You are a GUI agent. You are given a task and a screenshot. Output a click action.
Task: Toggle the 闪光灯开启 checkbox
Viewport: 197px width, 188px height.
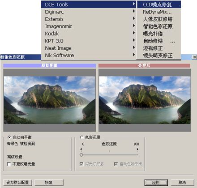click(x=81, y=164)
